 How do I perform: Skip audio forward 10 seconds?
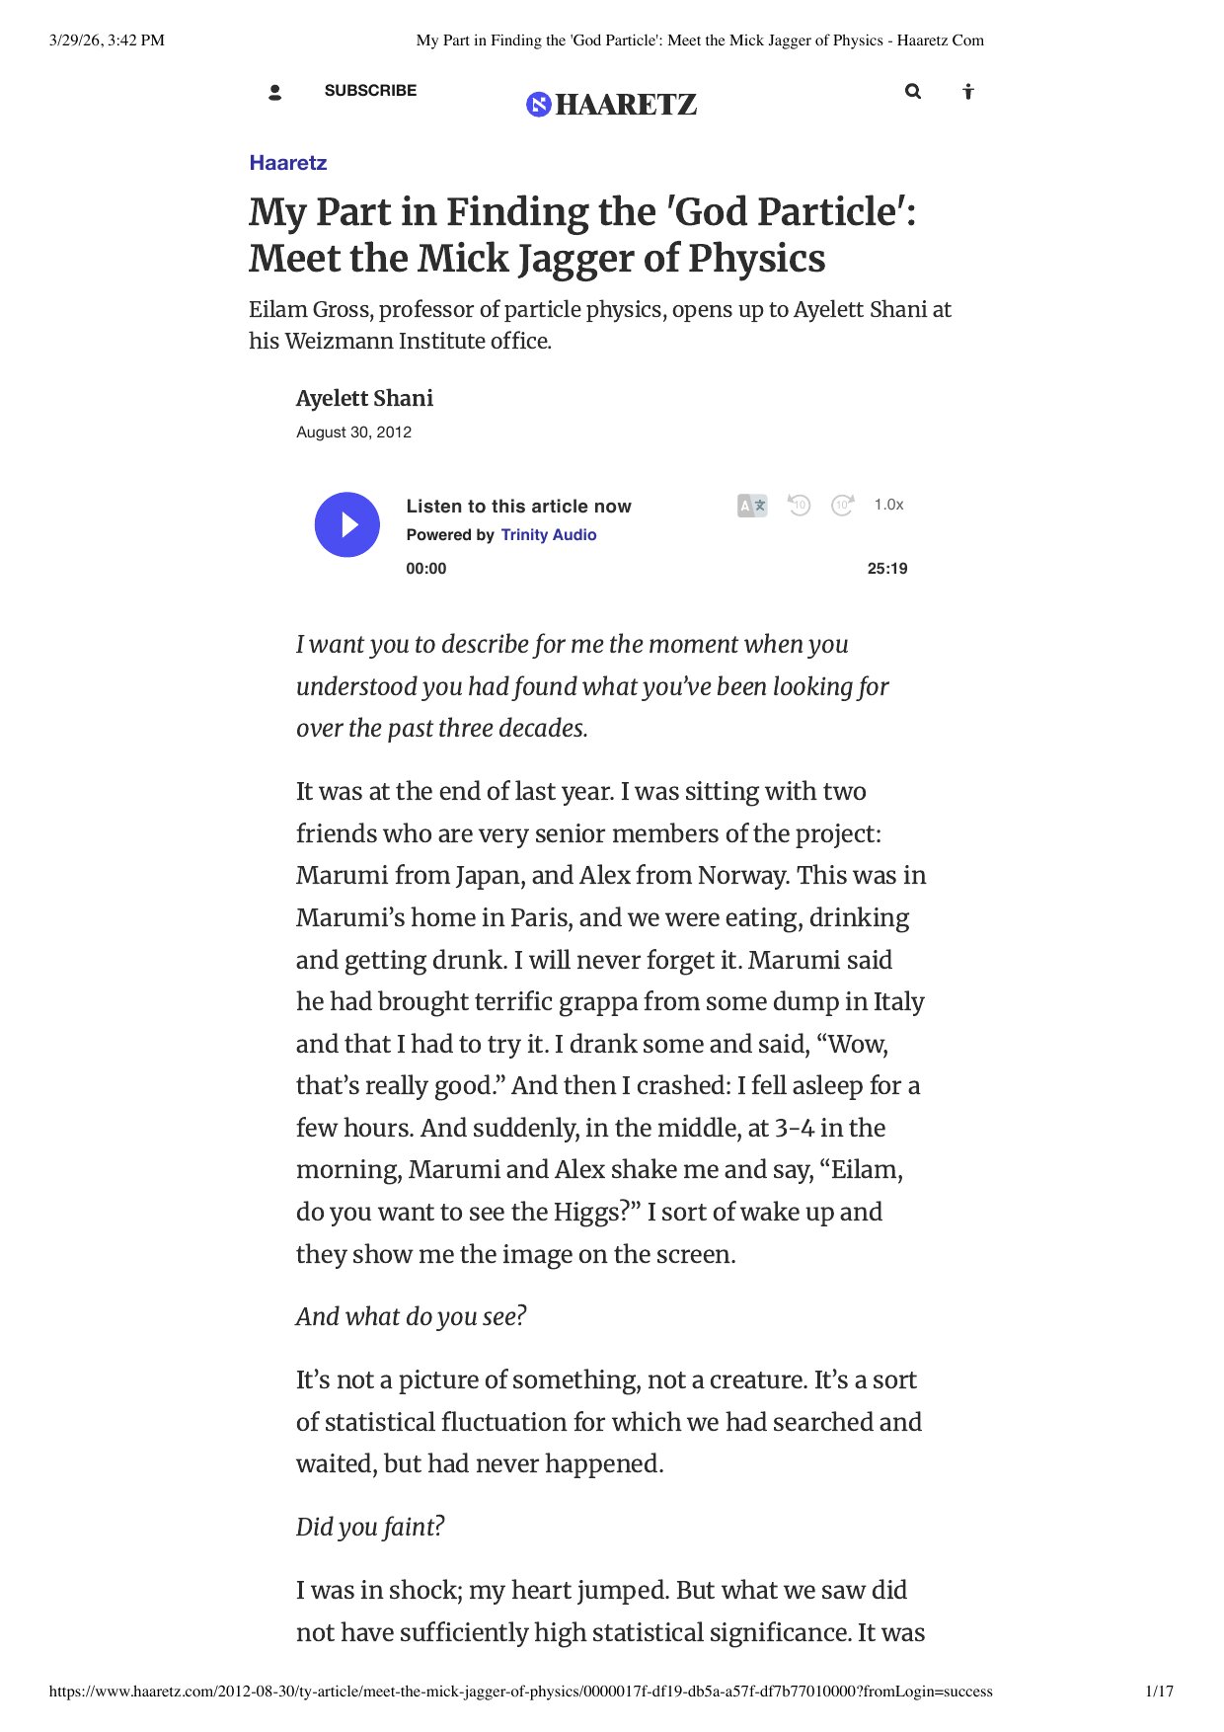click(x=842, y=506)
